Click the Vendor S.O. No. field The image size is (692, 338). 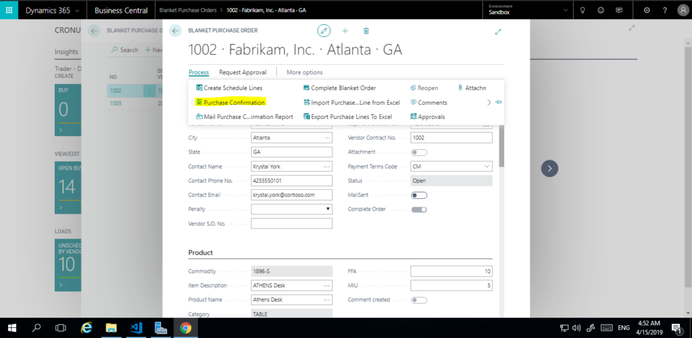292,223
